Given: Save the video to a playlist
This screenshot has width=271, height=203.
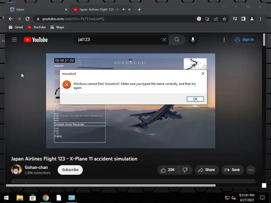Looking at the screenshot, I should 232,170.
